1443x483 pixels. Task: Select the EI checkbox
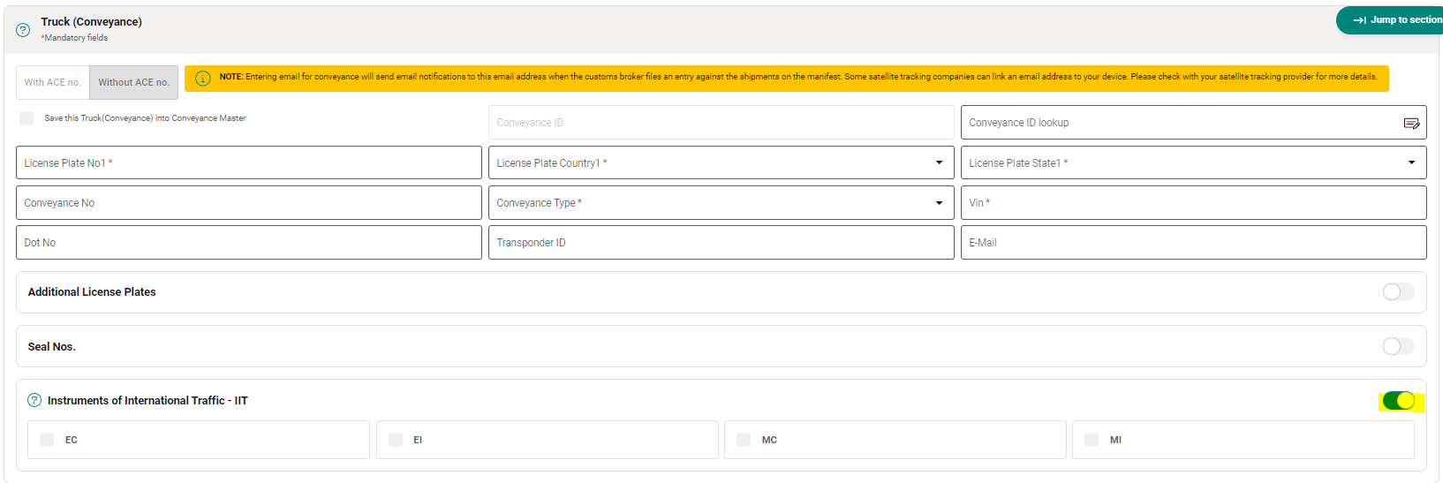pyautogui.click(x=396, y=440)
